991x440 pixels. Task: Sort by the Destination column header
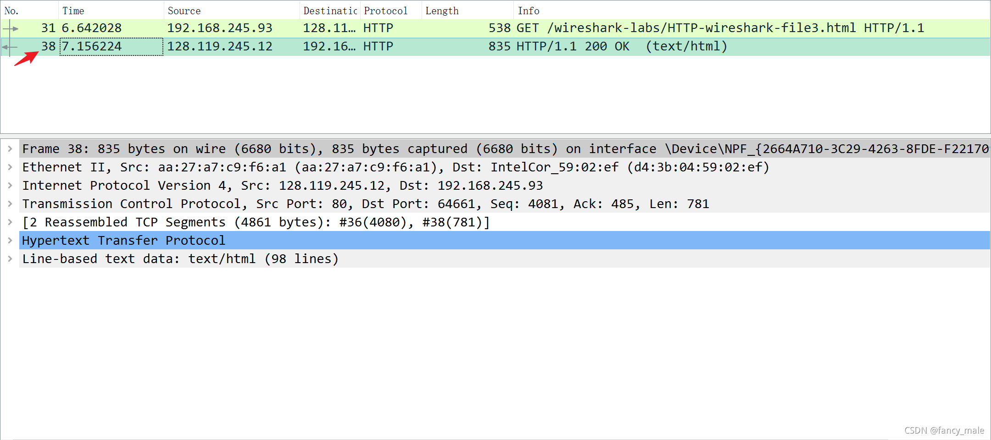pyautogui.click(x=330, y=11)
